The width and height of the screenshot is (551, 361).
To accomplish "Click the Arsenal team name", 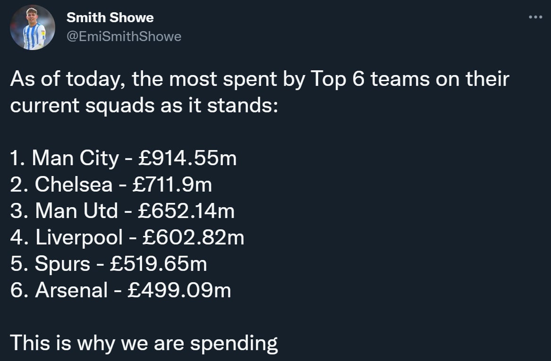I will (71, 290).
